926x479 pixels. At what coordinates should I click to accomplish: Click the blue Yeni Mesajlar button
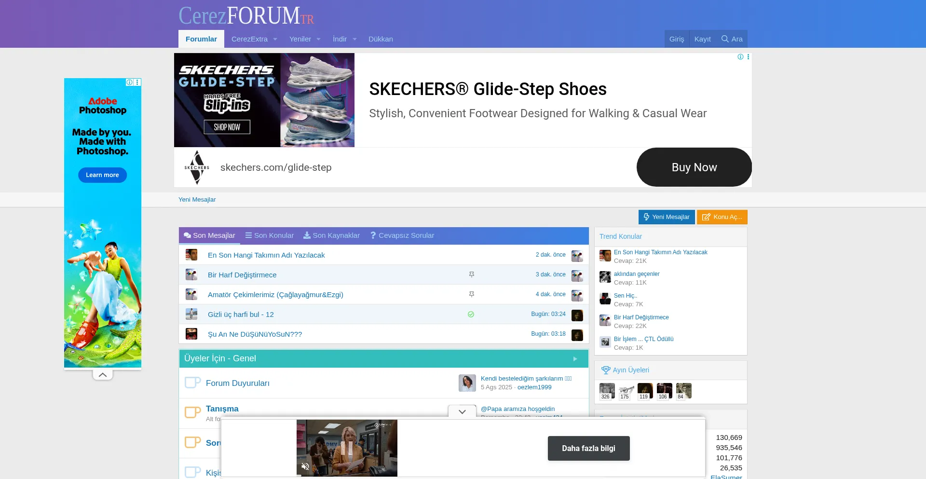click(x=667, y=217)
